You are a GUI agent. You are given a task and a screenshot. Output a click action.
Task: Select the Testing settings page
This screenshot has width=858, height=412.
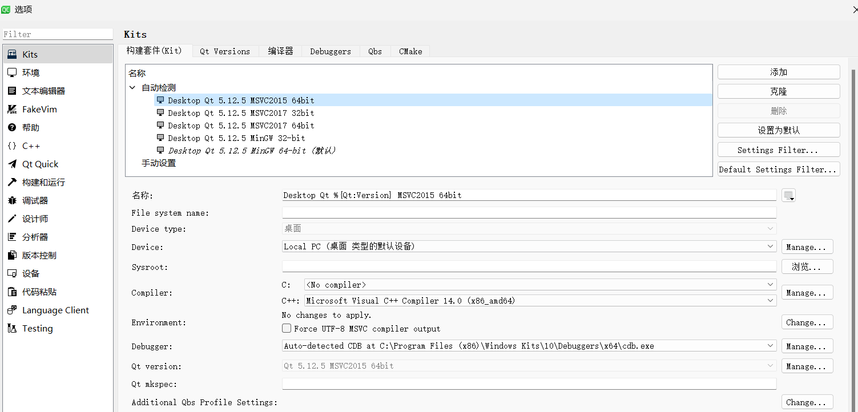click(x=37, y=328)
